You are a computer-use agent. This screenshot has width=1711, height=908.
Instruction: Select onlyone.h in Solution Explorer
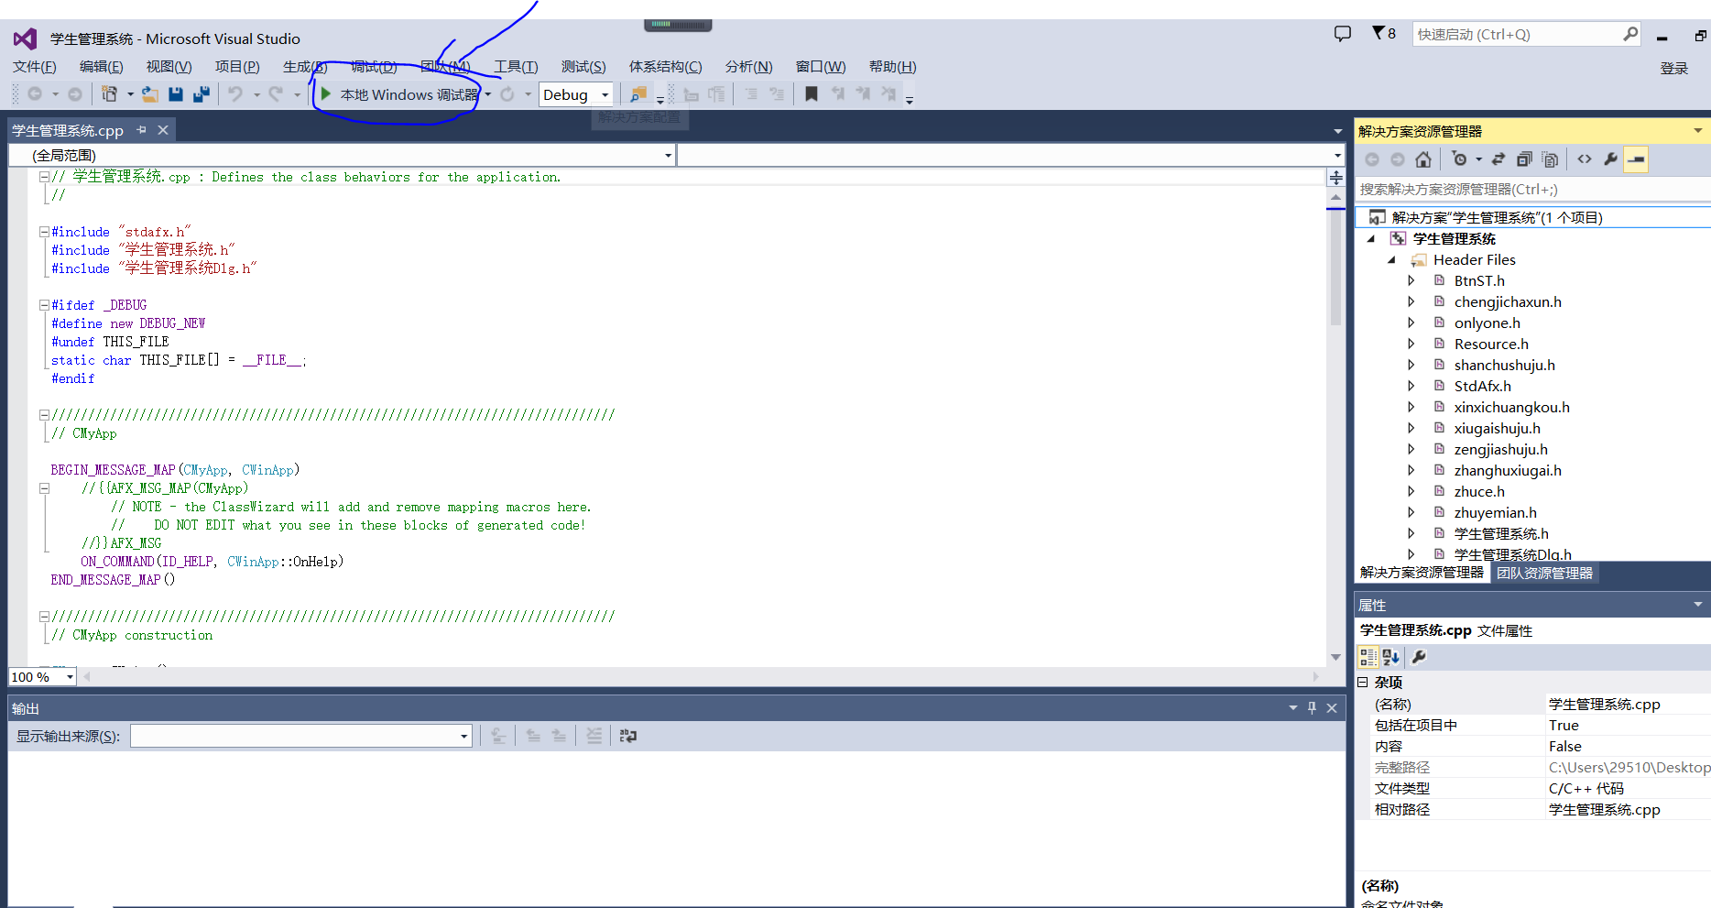coord(1488,323)
